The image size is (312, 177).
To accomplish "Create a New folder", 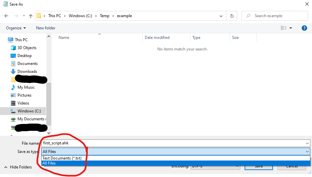I will (x=46, y=28).
